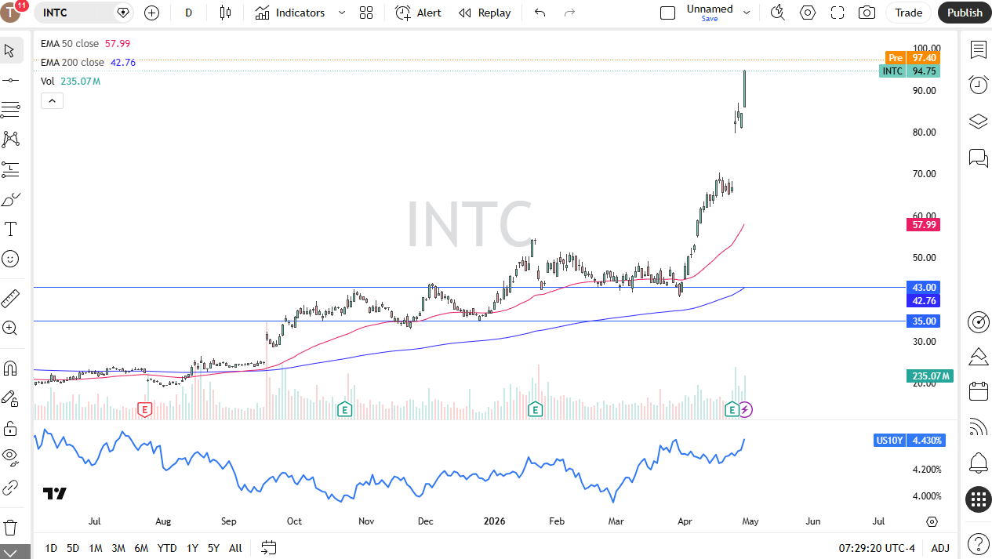Toggle stay in drawing mode

(10, 397)
